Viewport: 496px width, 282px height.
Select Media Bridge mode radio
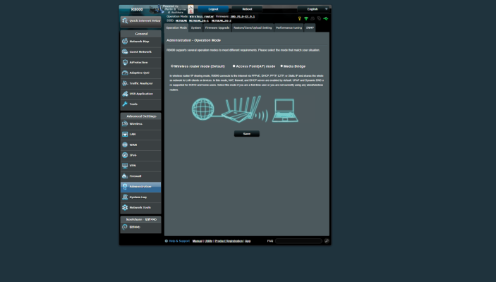click(x=282, y=66)
